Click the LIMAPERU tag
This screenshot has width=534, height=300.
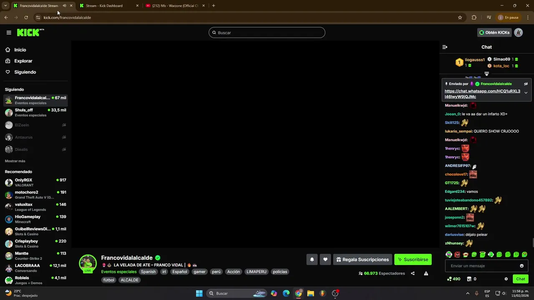pyautogui.click(x=257, y=272)
